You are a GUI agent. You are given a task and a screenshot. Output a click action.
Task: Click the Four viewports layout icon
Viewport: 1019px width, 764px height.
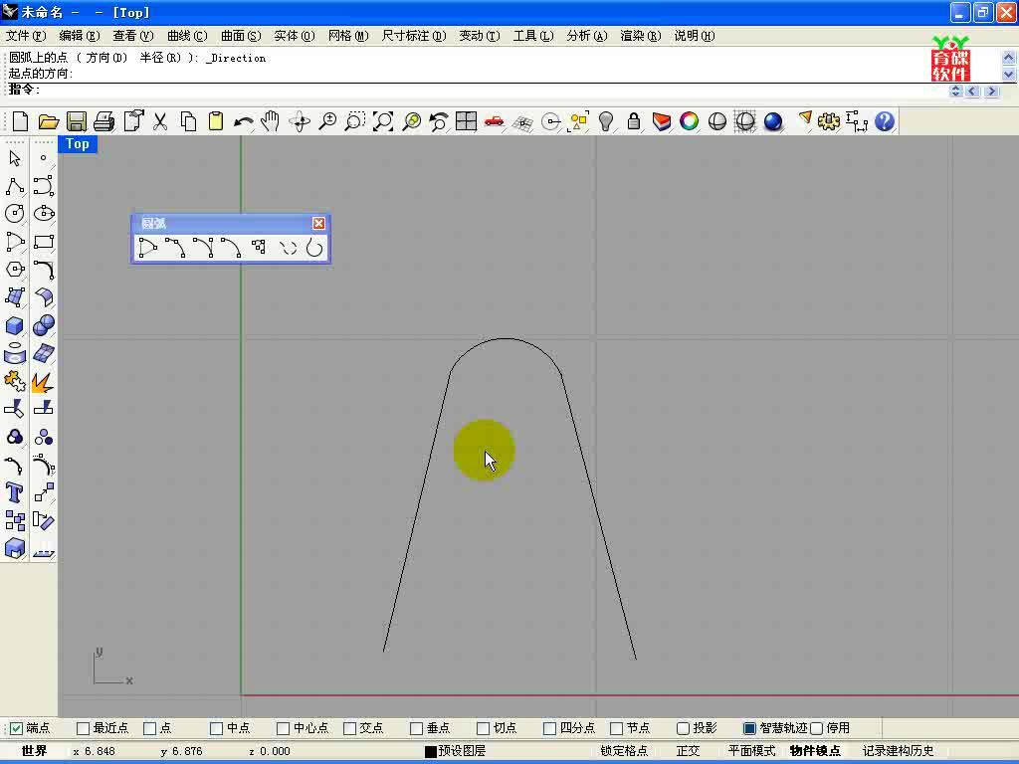[466, 121]
